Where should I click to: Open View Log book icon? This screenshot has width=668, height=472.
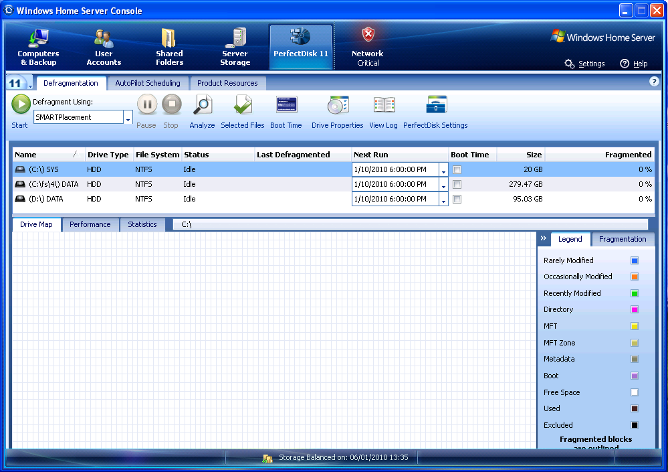pyautogui.click(x=384, y=104)
